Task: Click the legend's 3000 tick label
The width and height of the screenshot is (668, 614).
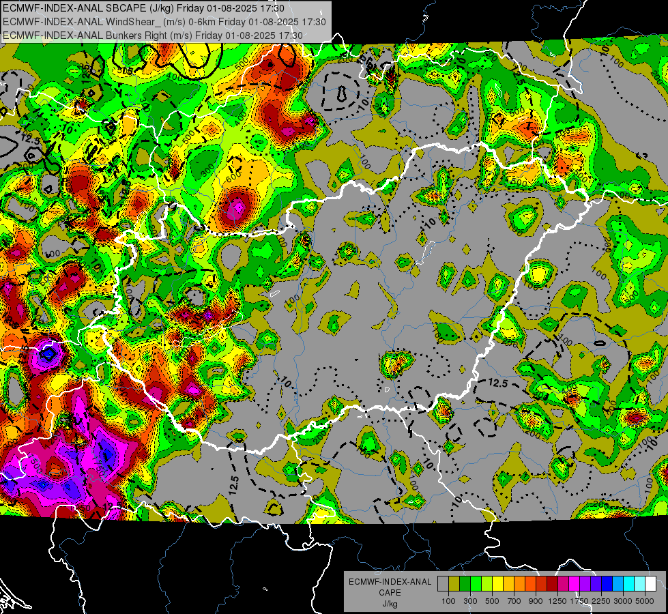Action: 623,601
